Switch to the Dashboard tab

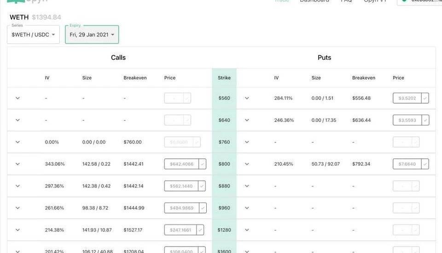coord(314,1)
